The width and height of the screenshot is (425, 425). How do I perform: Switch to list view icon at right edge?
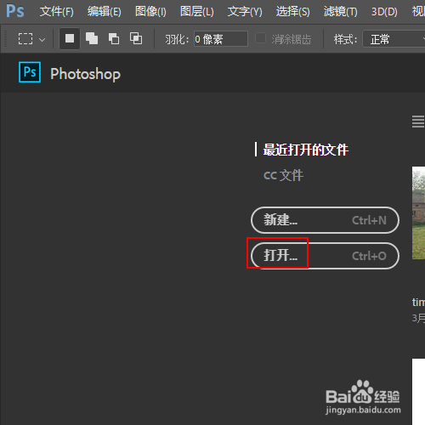click(x=418, y=122)
